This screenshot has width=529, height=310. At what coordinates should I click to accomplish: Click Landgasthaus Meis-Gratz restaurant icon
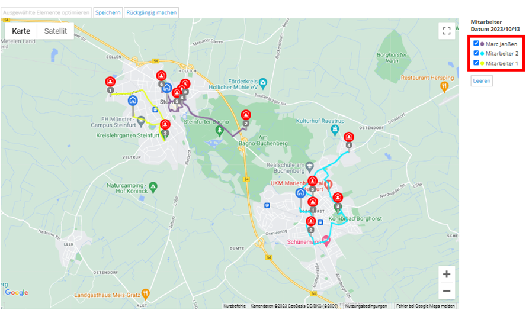145,294
